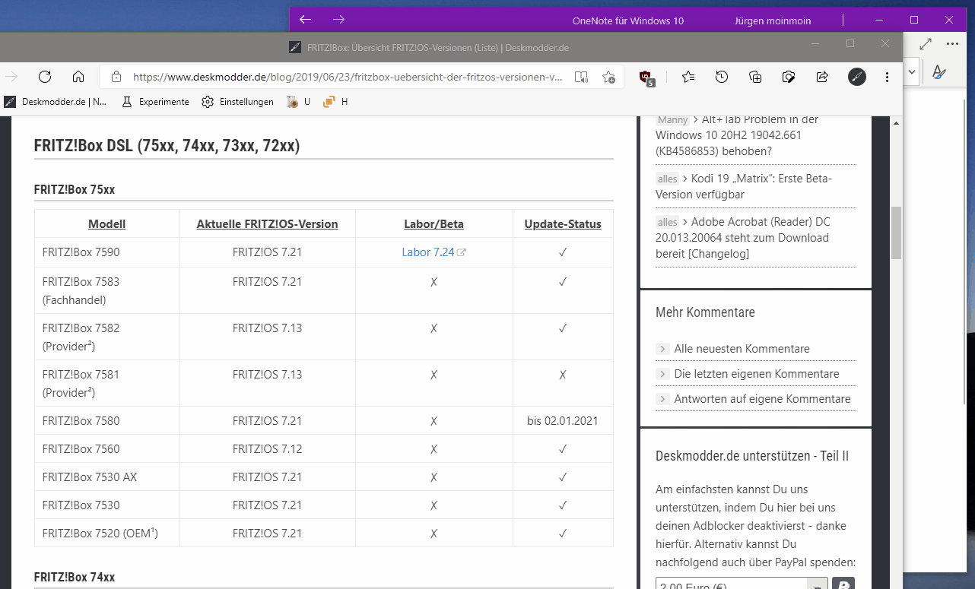Image resolution: width=975 pixels, height=589 pixels.
Task: Go forward in the OneNote window
Action: (x=339, y=20)
